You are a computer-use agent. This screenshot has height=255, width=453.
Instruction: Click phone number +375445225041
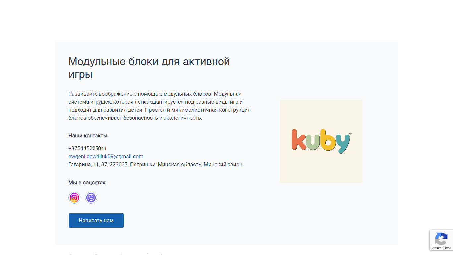88,148
